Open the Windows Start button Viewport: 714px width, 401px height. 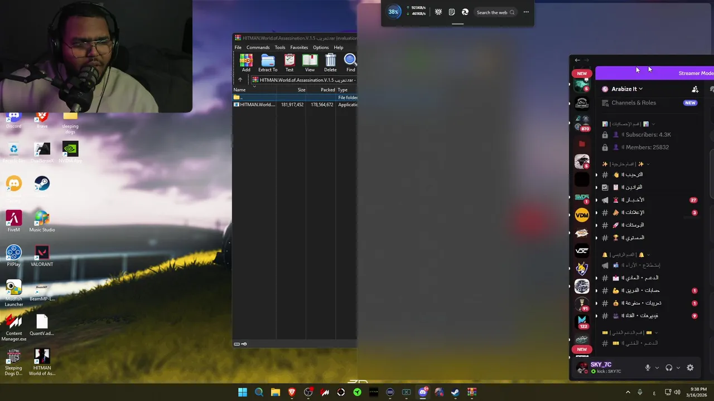tap(243, 392)
